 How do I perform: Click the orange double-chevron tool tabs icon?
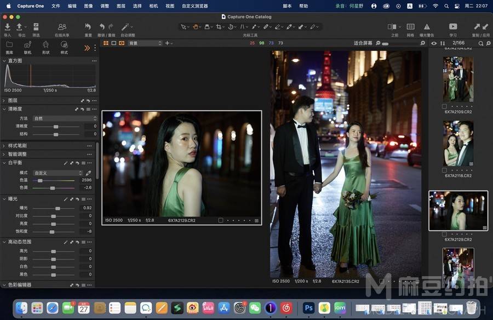(87, 48)
